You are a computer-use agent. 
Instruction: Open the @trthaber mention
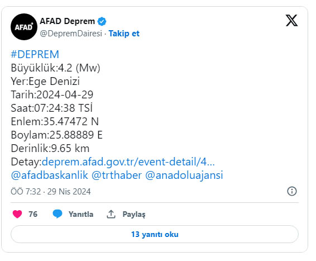[117, 175]
